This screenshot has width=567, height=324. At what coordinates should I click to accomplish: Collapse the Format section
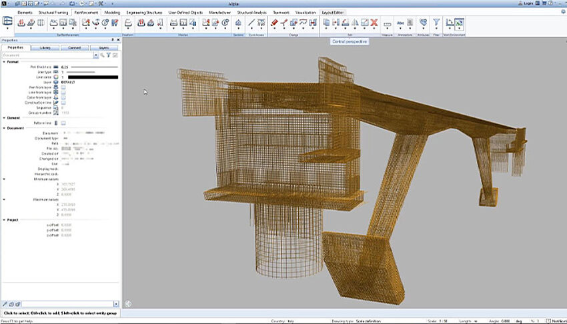pos(4,61)
